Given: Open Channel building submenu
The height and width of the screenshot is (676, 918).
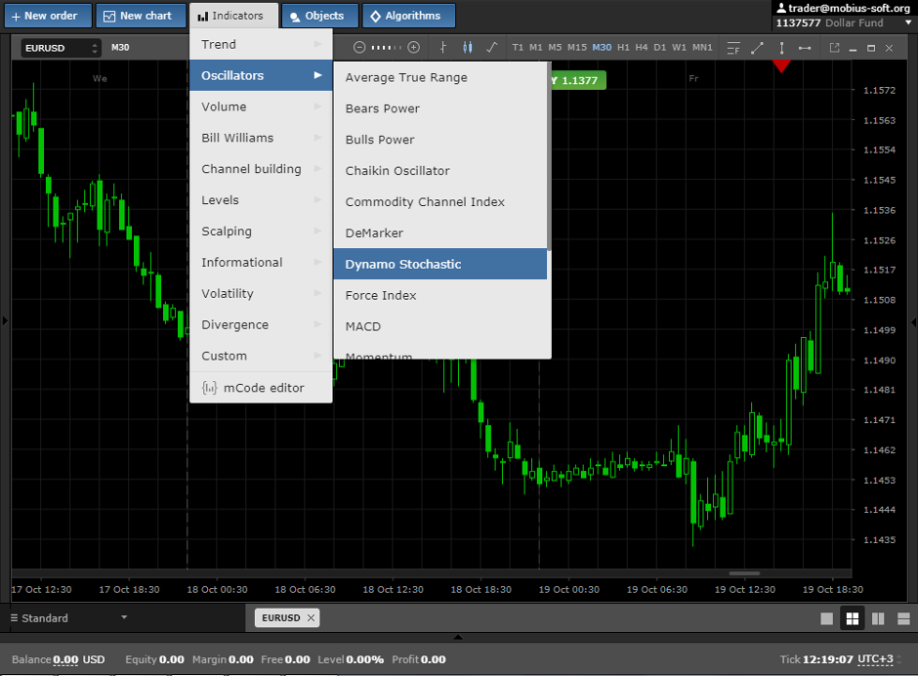Looking at the screenshot, I should [261, 169].
